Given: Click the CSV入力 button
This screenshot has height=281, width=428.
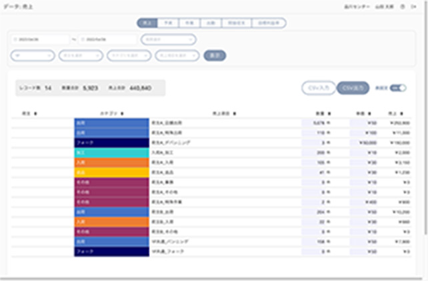Looking at the screenshot, I should 317,88.
